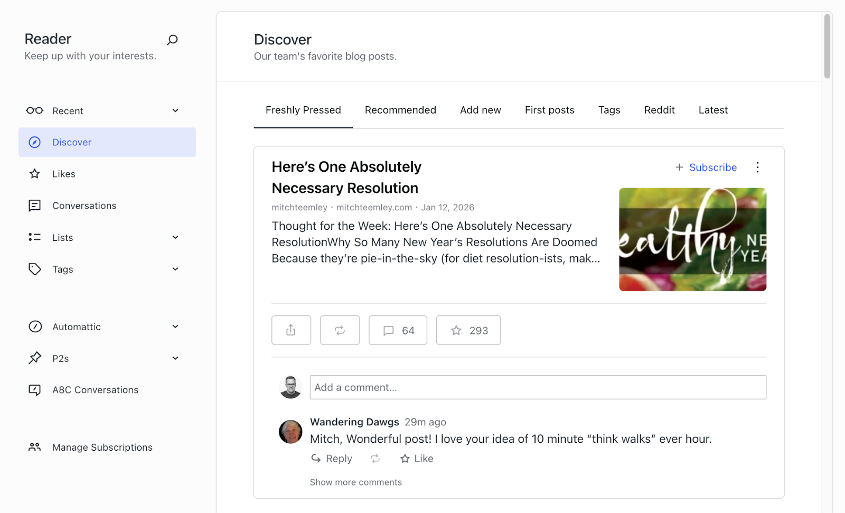Viewport: 845px width, 513px height.
Task: Expand the Lists section in the sidebar
Action: (175, 237)
